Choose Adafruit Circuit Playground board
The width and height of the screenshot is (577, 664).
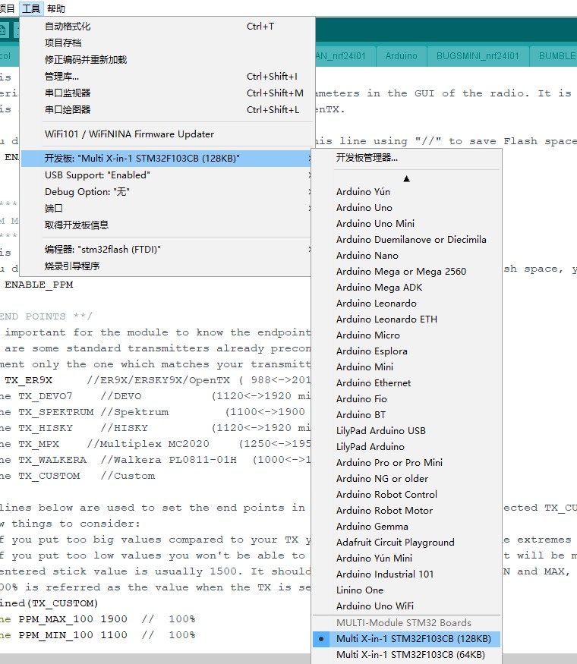pos(407,543)
